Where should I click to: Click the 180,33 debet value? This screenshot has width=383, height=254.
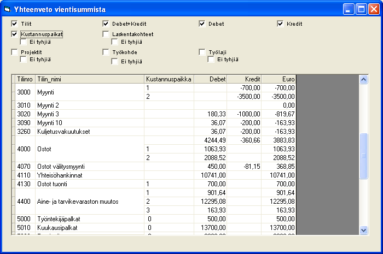211,114
